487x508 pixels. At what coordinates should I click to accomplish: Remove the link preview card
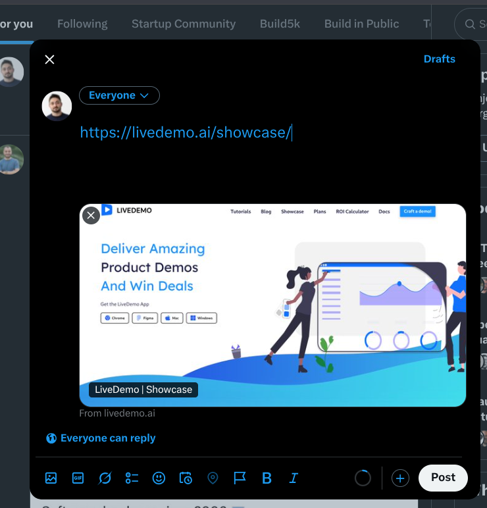pyautogui.click(x=91, y=215)
